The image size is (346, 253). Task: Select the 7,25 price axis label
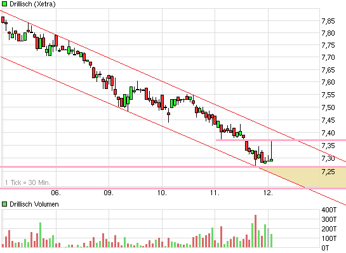click(x=328, y=172)
